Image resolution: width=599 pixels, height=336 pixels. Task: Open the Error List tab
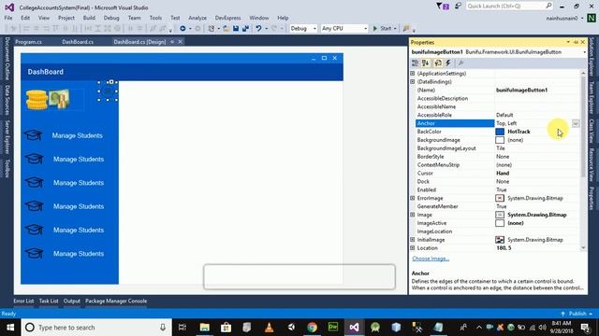pos(23,301)
